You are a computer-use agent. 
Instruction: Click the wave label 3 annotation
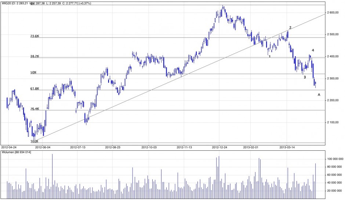305,77
